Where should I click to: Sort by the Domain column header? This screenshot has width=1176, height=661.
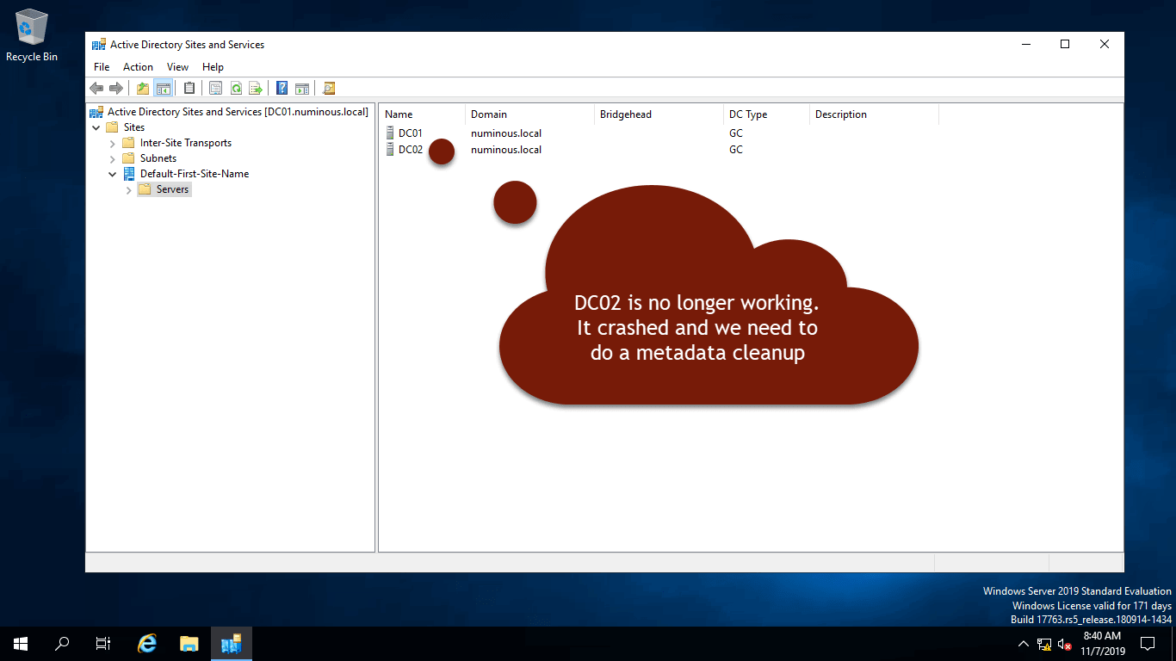click(x=529, y=114)
